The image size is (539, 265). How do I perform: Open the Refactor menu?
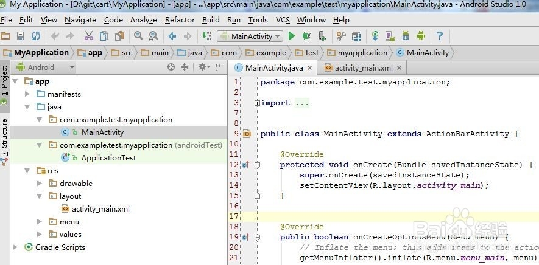pos(180,20)
